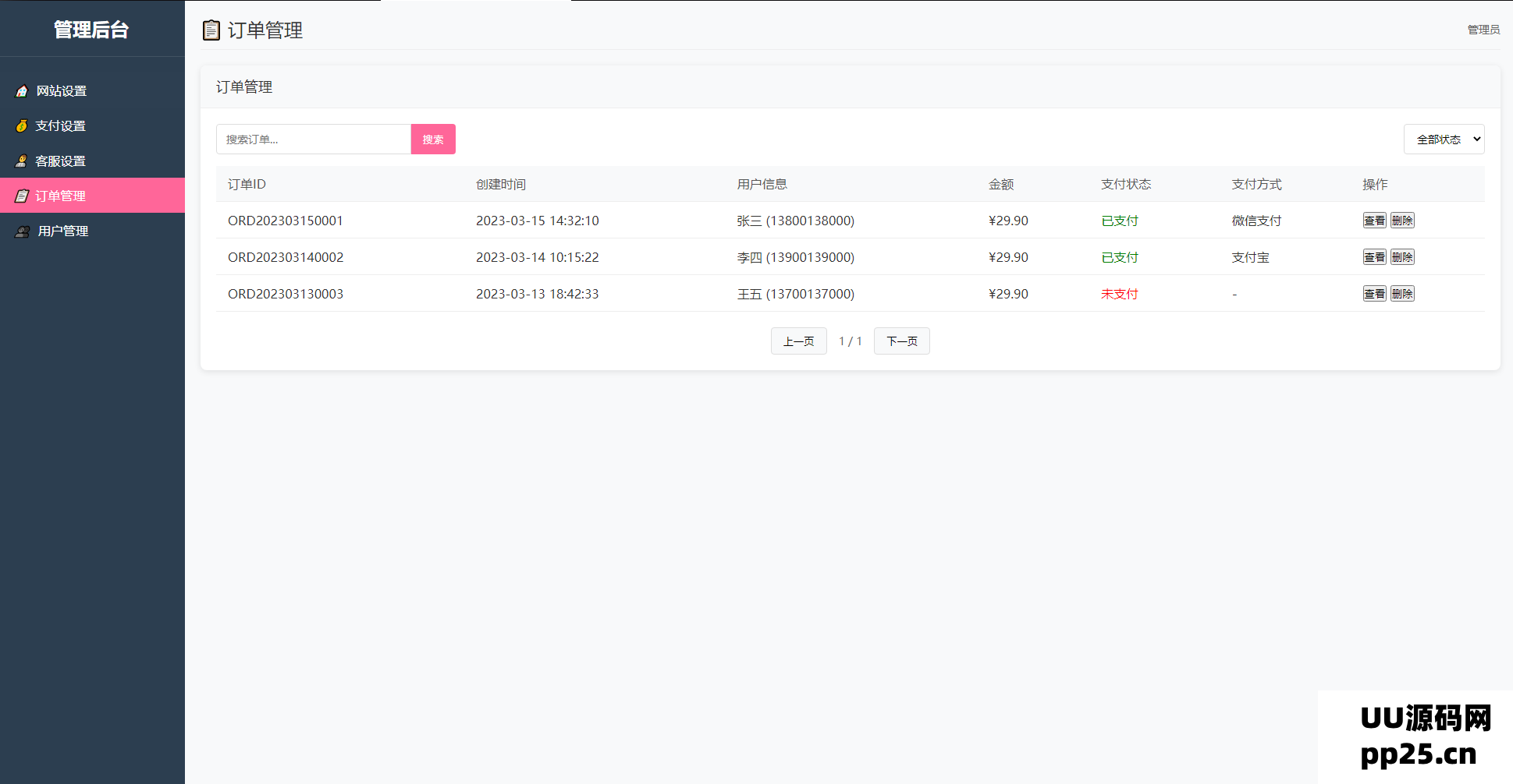
Task: View order ORD202303150001 with 查看
Action: pyautogui.click(x=1374, y=221)
